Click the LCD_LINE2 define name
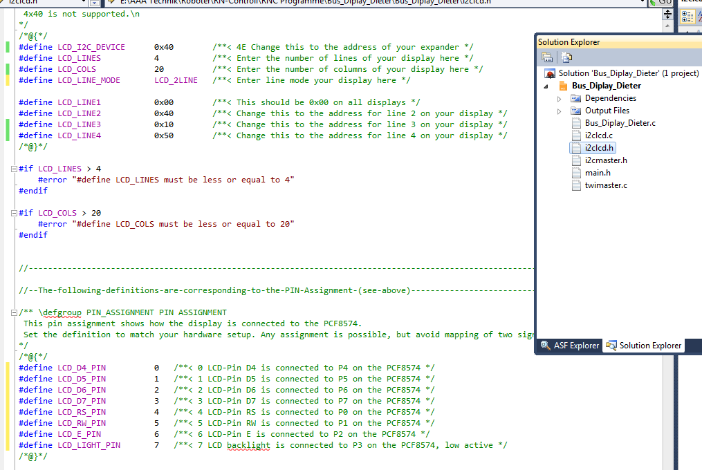 click(80, 113)
